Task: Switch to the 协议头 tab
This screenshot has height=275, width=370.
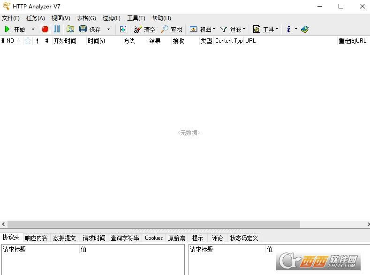Action: click(11, 238)
